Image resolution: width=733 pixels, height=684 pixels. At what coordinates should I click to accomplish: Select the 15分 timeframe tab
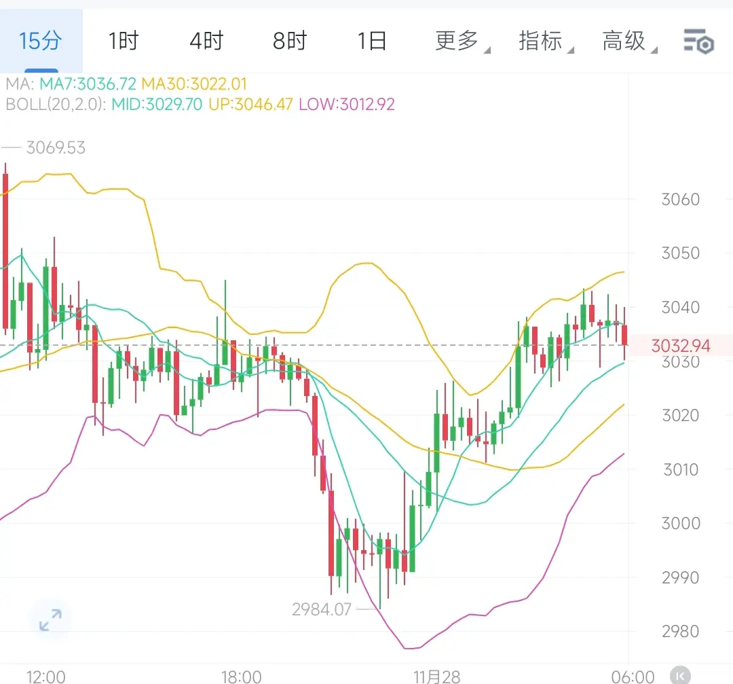tap(41, 42)
